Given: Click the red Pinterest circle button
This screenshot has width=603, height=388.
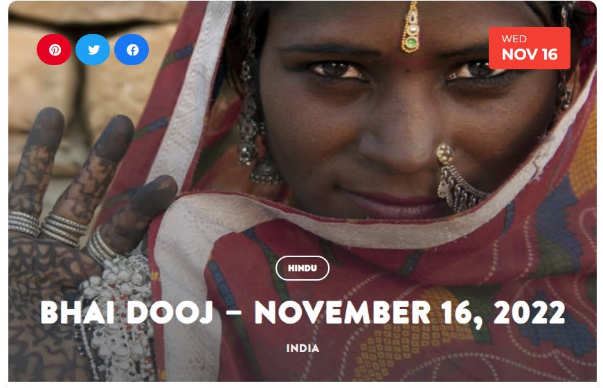Looking at the screenshot, I should click(54, 50).
